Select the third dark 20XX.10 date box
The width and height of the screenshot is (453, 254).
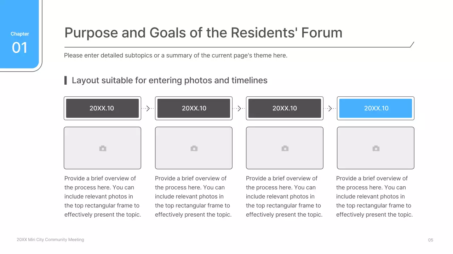click(285, 108)
